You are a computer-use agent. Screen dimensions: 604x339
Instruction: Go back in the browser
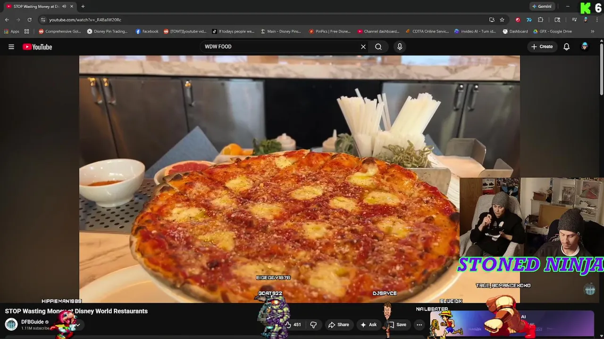(7, 20)
